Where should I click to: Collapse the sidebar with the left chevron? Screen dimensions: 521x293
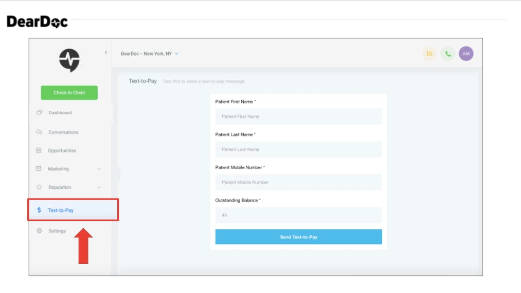(x=106, y=52)
